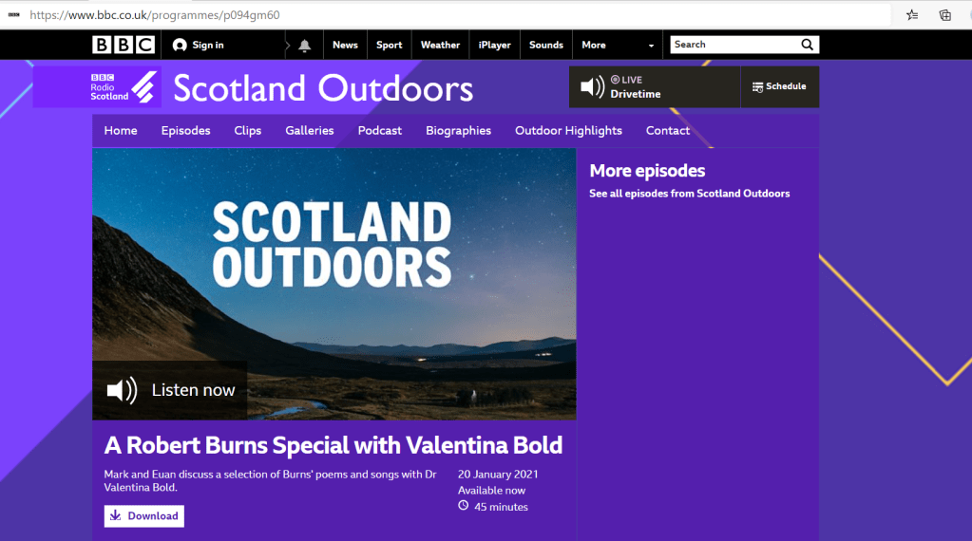This screenshot has width=972, height=541.
Task: Go to the Podcast tab
Action: tap(379, 131)
